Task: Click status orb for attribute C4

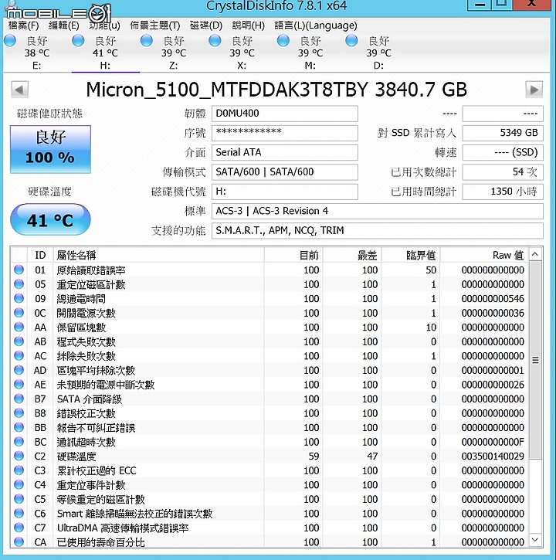Action: click(x=19, y=484)
